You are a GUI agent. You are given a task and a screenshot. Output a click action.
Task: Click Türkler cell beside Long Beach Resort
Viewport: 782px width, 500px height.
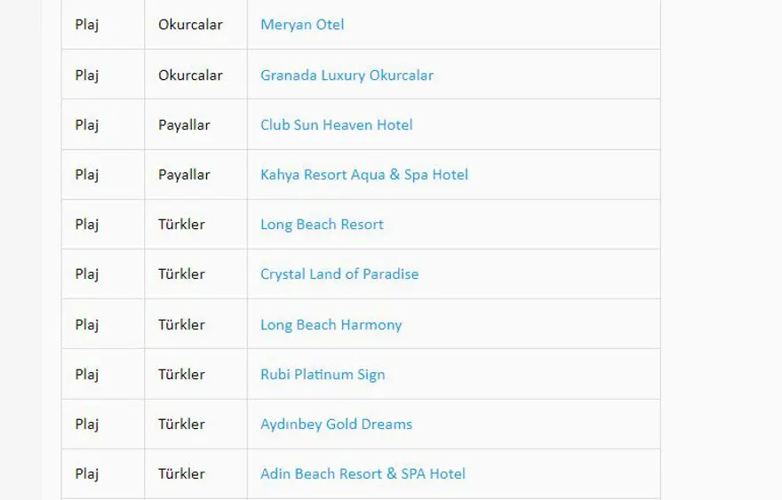[x=181, y=225]
